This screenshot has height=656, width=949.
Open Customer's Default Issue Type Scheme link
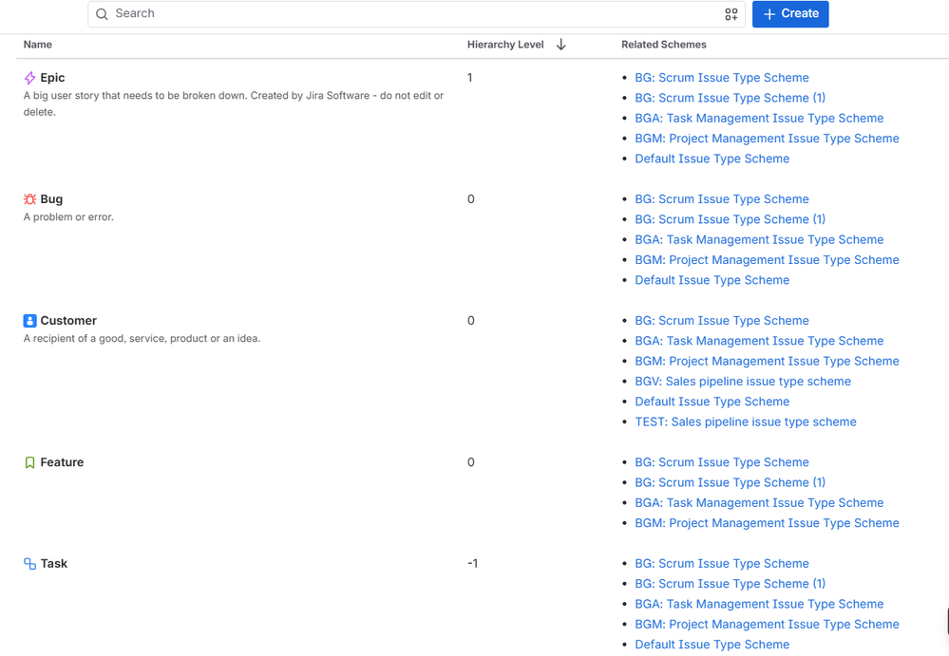[x=712, y=402]
